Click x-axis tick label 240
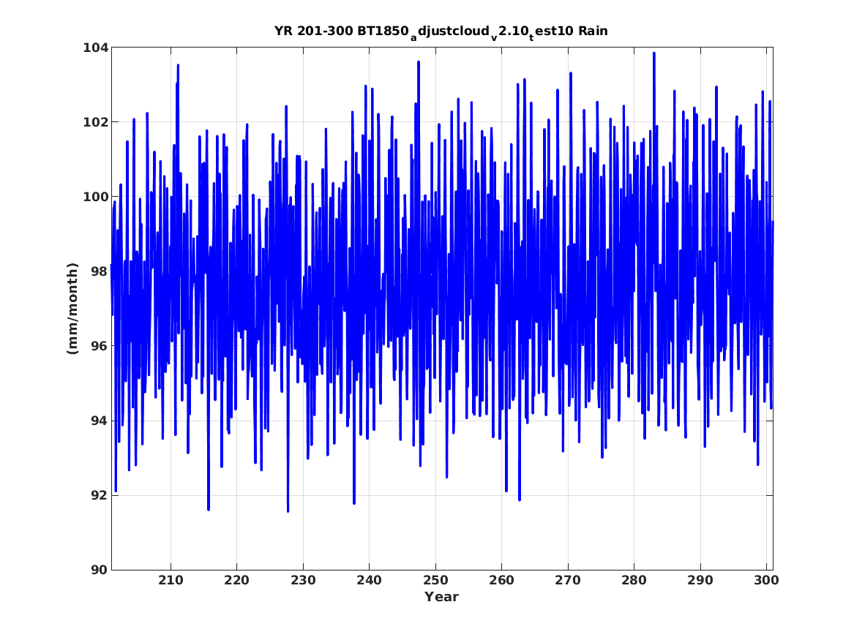The image size is (854, 640). pos(370,580)
